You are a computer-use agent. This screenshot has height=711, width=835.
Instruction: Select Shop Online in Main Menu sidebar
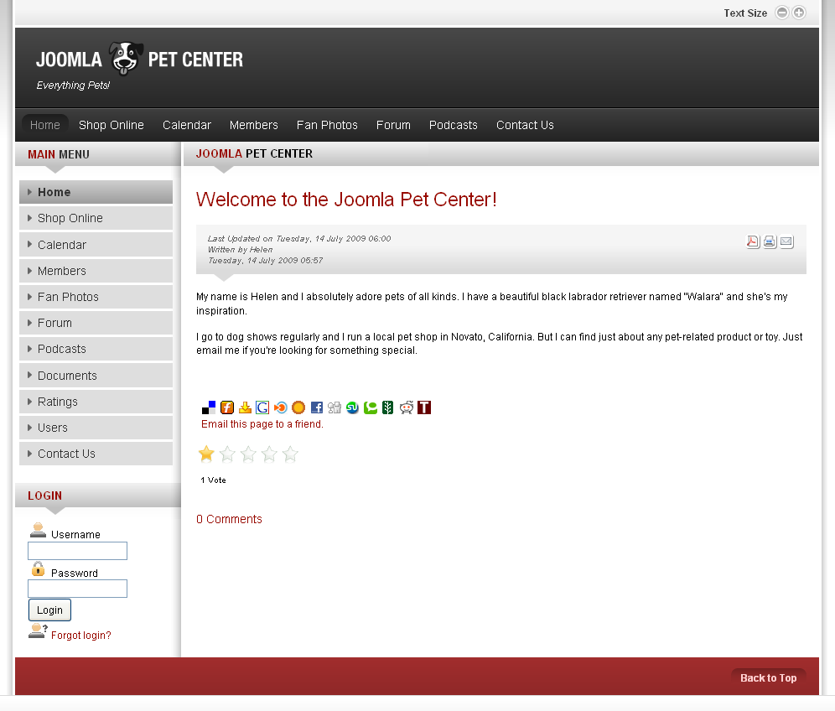pyautogui.click(x=96, y=218)
